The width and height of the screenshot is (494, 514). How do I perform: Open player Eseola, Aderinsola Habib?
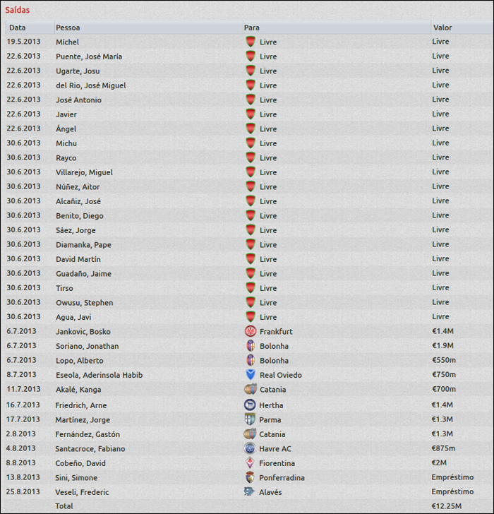point(99,375)
